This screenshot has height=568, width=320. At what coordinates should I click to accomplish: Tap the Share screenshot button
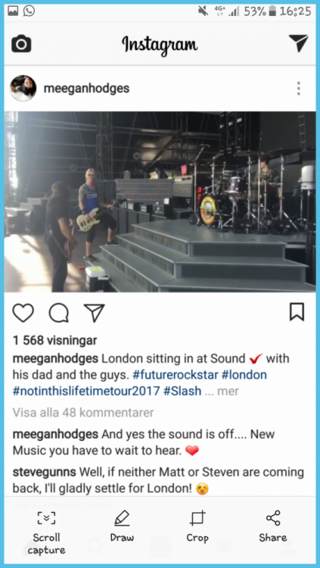tap(273, 526)
